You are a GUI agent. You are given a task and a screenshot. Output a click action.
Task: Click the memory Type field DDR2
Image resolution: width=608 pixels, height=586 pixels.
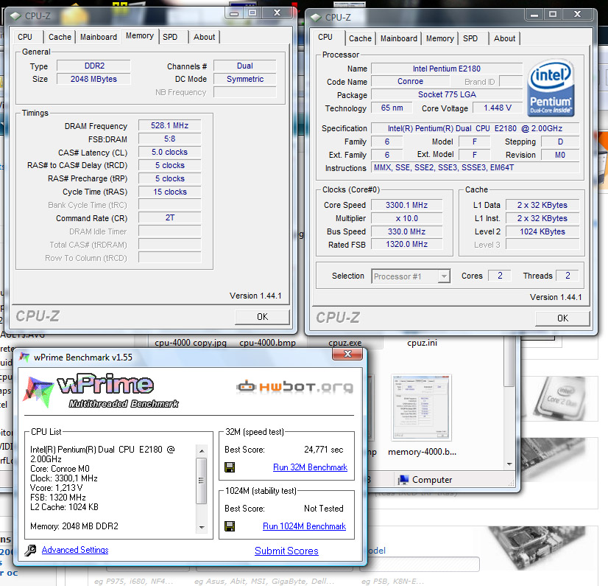click(93, 66)
